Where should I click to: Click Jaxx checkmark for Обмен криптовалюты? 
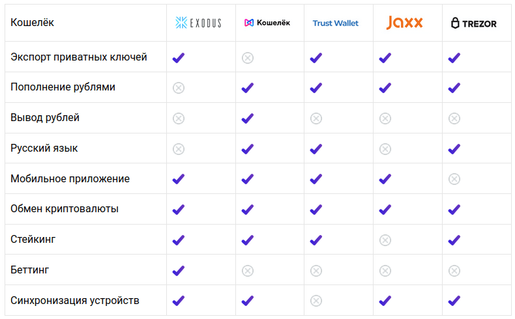click(385, 210)
